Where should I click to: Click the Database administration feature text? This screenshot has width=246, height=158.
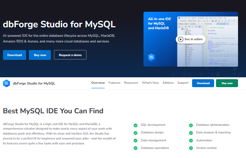tap(213, 125)
